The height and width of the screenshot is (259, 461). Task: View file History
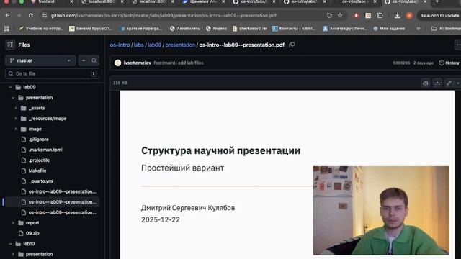[449, 63]
